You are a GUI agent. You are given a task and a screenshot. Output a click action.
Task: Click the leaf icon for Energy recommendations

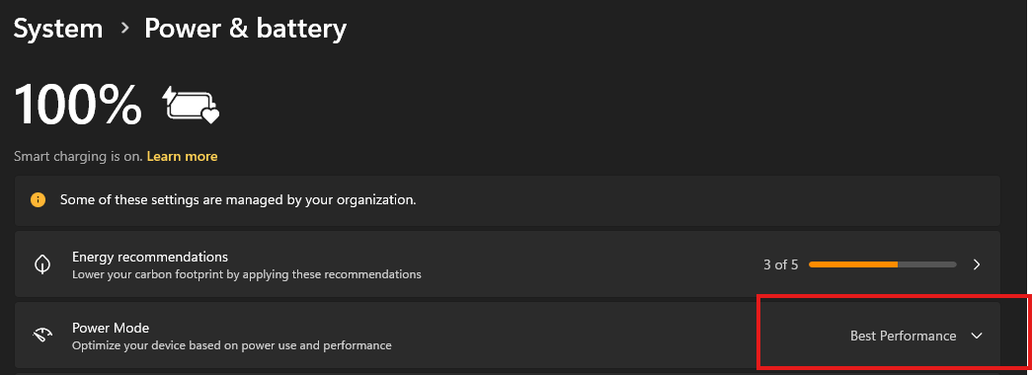coord(42,264)
